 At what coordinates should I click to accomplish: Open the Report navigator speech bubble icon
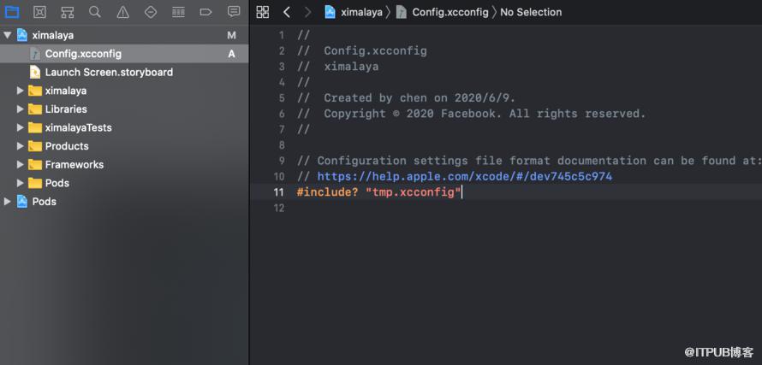click(x=234, y=12)
